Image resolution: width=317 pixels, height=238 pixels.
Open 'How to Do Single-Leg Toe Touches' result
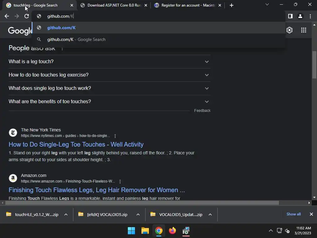click(x=76, y=144)
